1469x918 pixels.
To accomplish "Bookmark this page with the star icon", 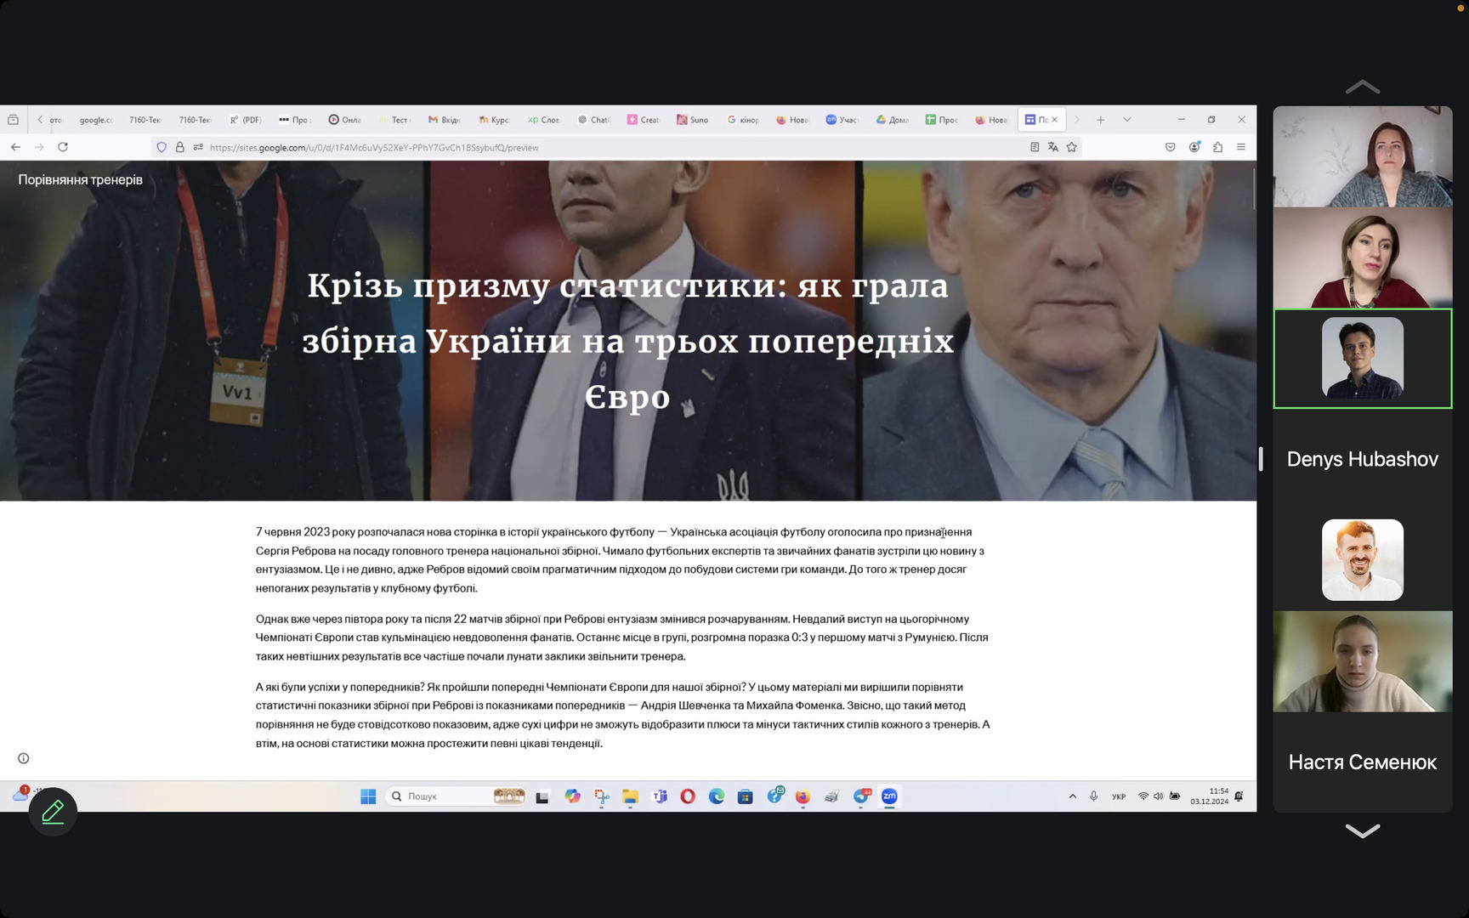I will 1071,147.
